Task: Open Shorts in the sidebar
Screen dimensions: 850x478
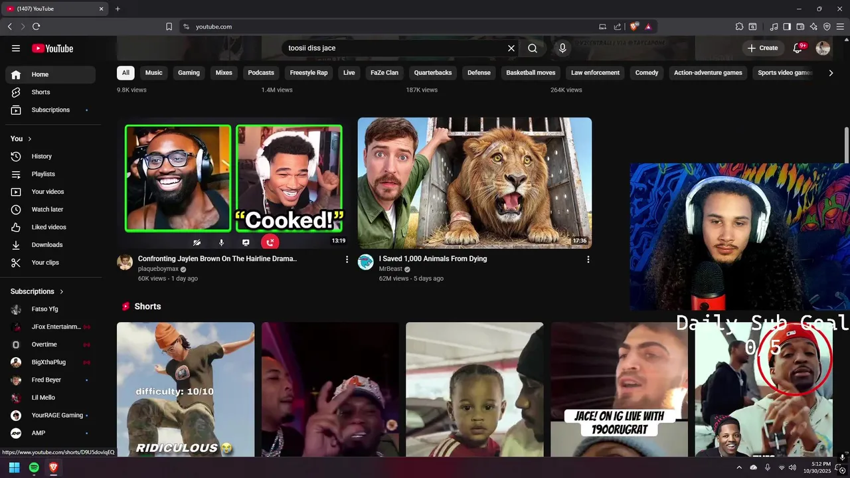Action: (x=50, y=92)
